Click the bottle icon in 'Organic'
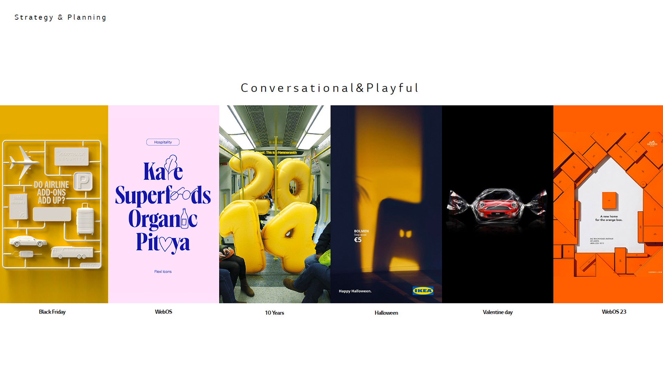The width and height of the screenshot is (663, 372). pos(184,218)
